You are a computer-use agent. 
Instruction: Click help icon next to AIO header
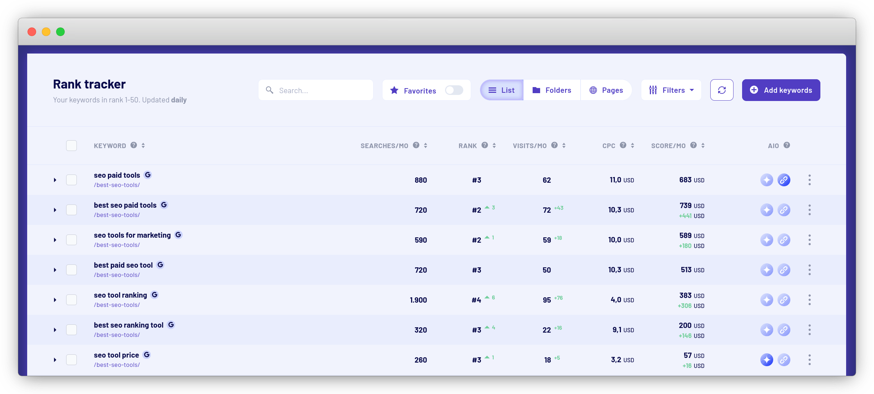pyautogui.click(x=786, y=145)
